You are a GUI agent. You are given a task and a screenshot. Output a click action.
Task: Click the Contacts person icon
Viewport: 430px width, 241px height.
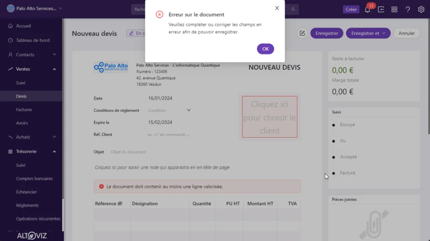pos(10,55)
